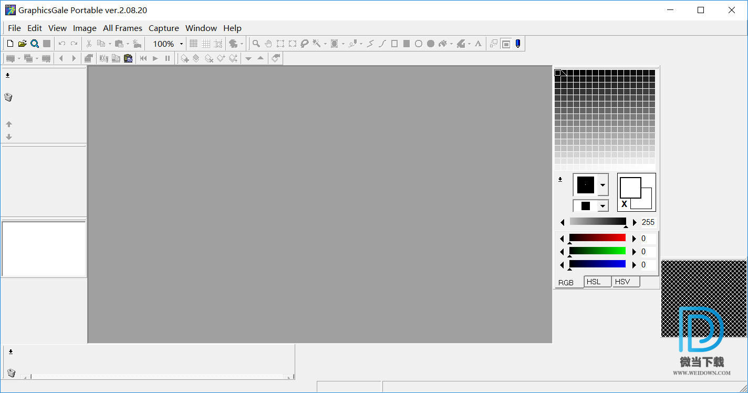Click the Redo arrow icon
This screenshot has width=748, height=393.
click(x=74, y=44)
